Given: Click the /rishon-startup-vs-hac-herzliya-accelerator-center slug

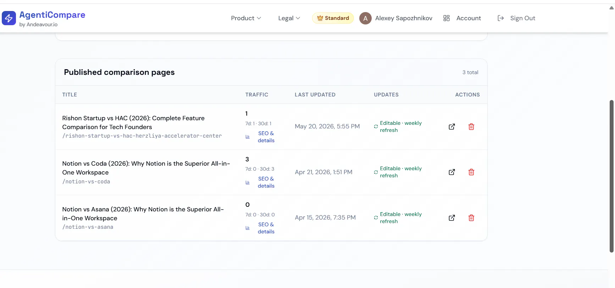Looking at the screenshot, I should point(142,136).
